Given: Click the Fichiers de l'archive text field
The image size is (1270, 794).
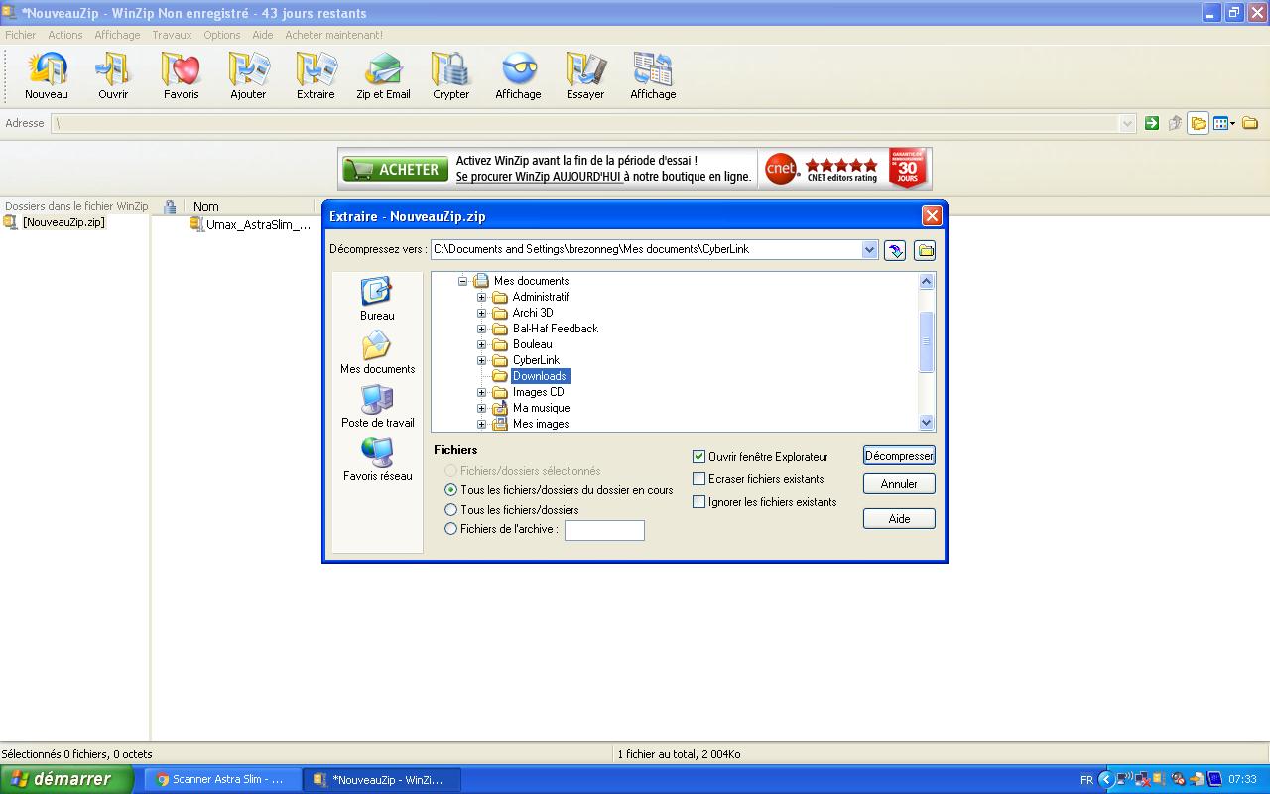Looking at the screenshot, I should click(x=604, y=530).
